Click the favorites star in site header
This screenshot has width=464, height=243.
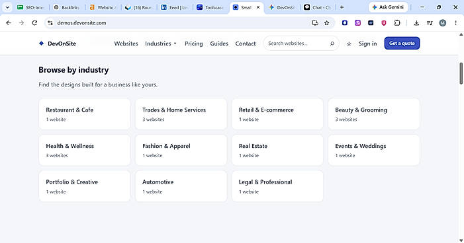[349, 44]
